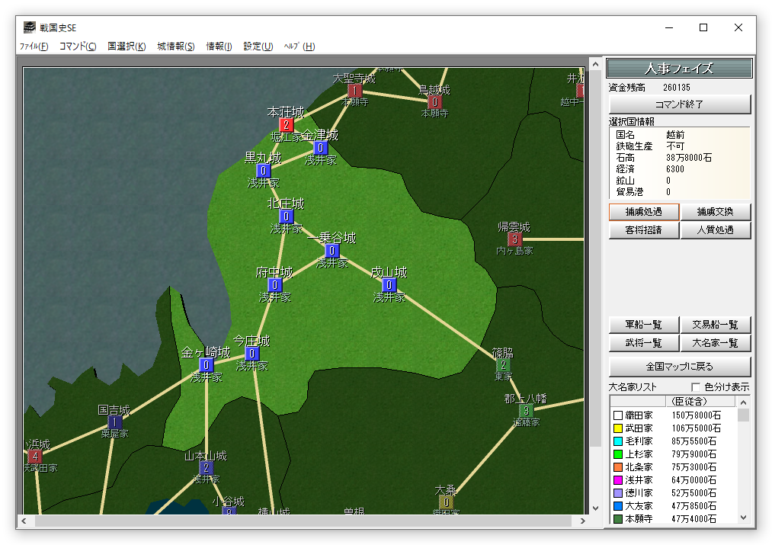Click the 国吉城 castle icon
The width and height of the screenshot is (772, 545).
click(x=115, y=422)
